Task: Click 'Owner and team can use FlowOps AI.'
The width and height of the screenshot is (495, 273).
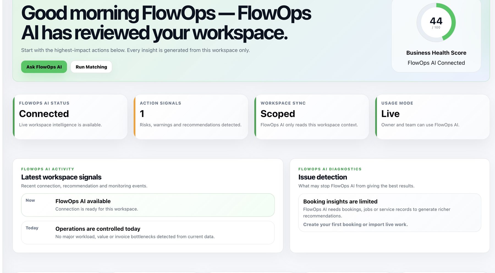Action: click(x=420, y=125)
